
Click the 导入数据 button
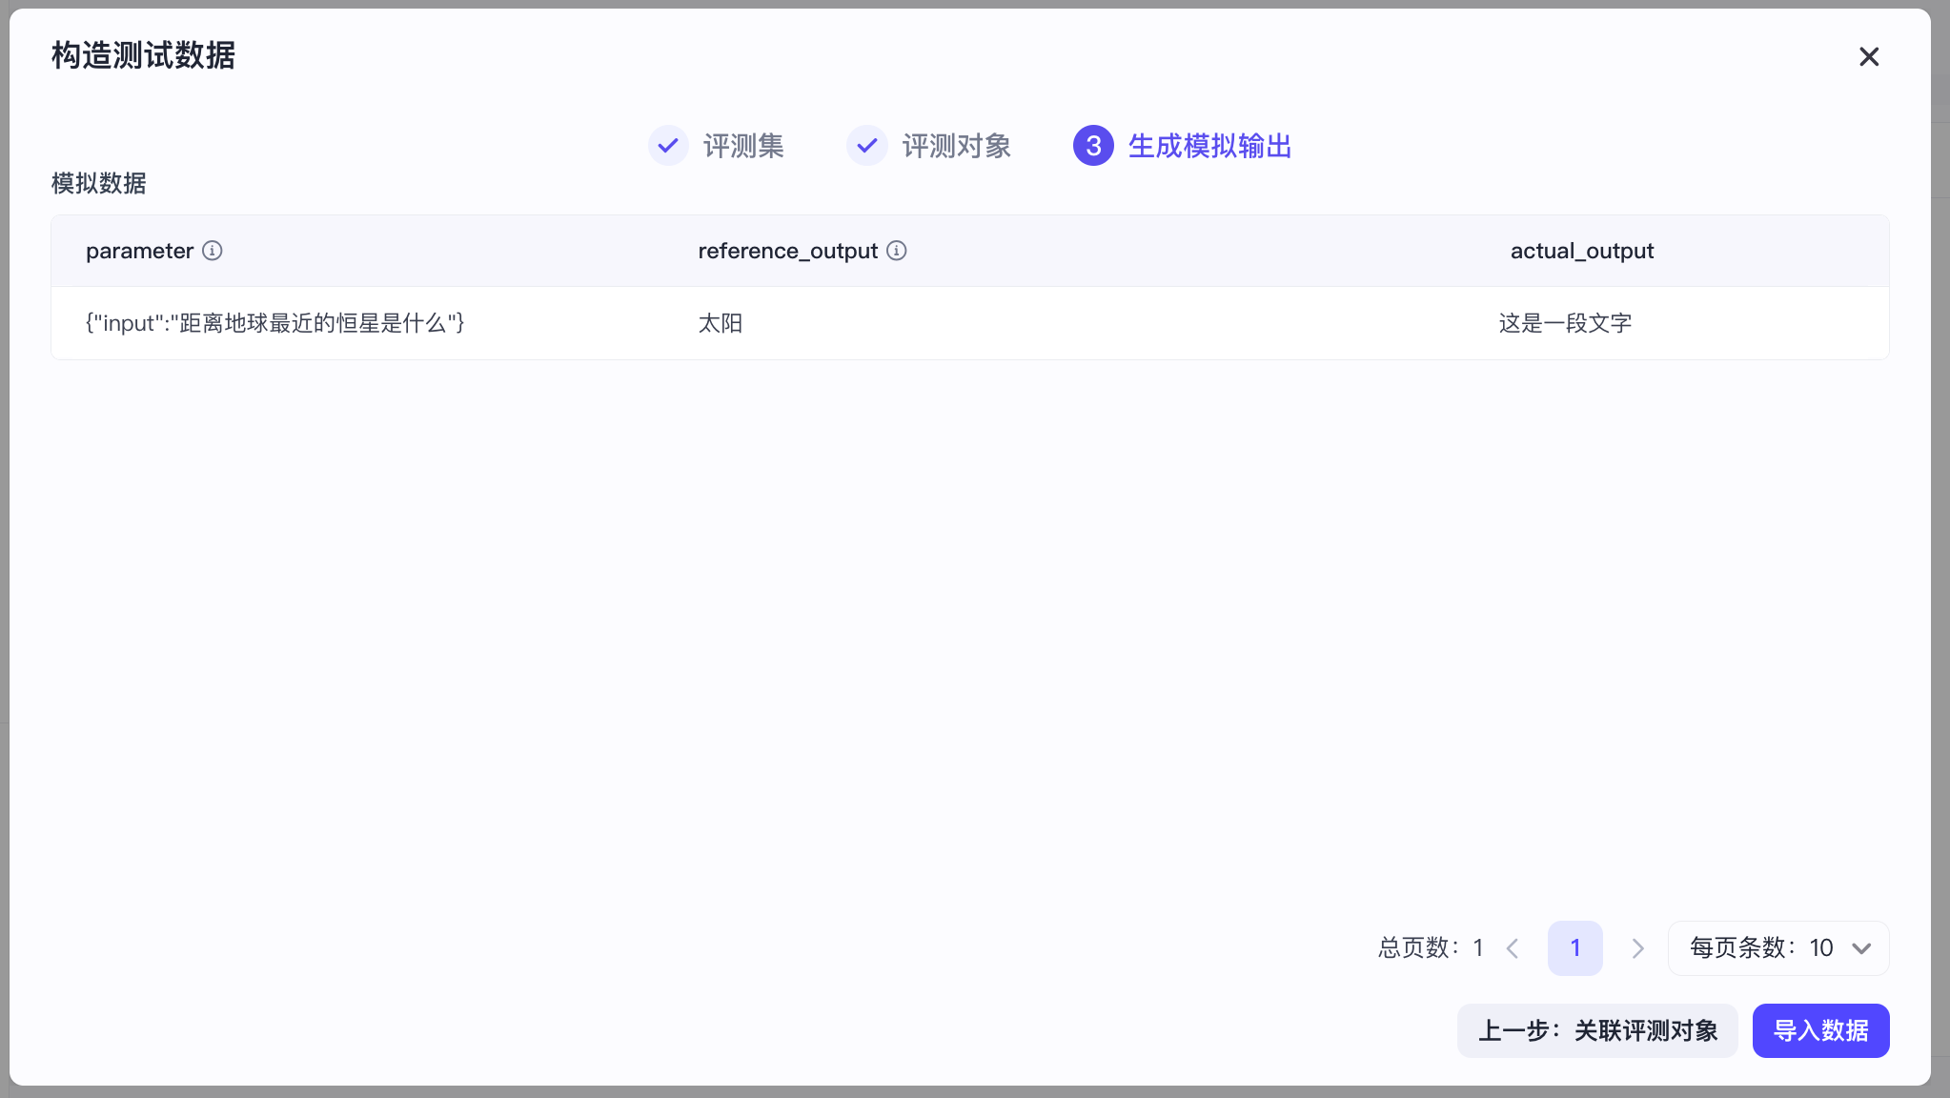[x=1821, y=1030]
